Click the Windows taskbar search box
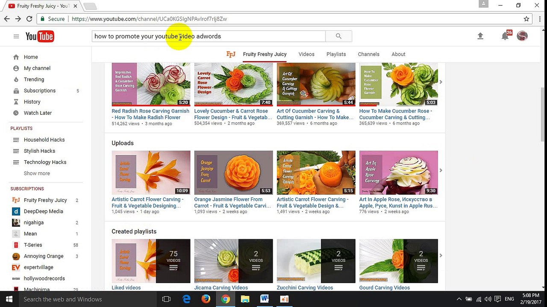The image size is (547, 307). (87, 299)
